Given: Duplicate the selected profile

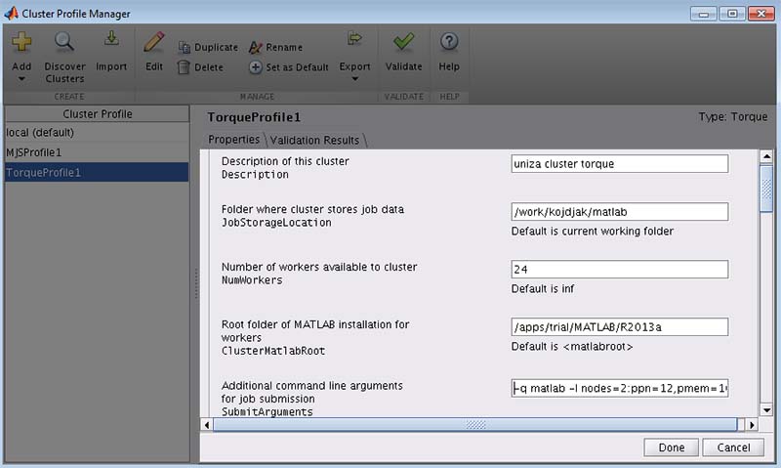Looking at the screenshot, I should 207,47.
